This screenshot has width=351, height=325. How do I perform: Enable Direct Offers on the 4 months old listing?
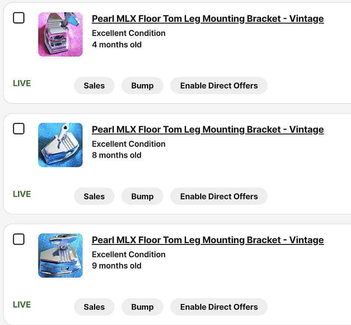[x=218, y=85]
